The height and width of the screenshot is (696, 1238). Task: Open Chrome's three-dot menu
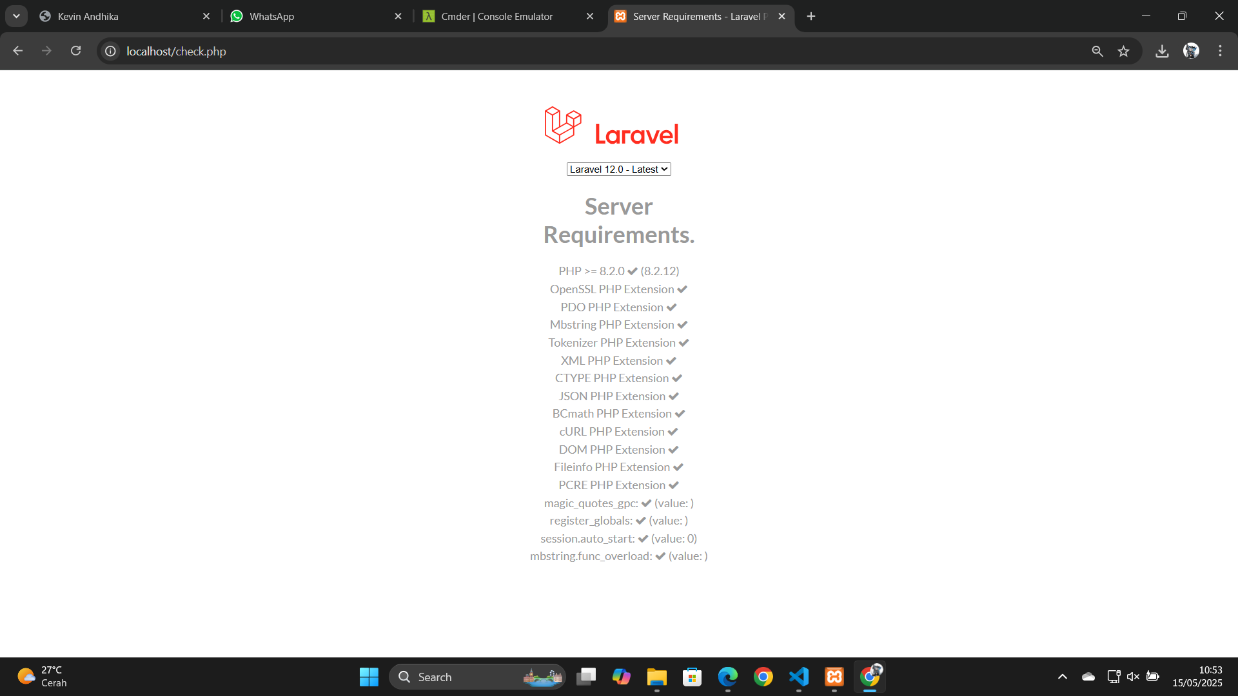tap(1220, 51)
